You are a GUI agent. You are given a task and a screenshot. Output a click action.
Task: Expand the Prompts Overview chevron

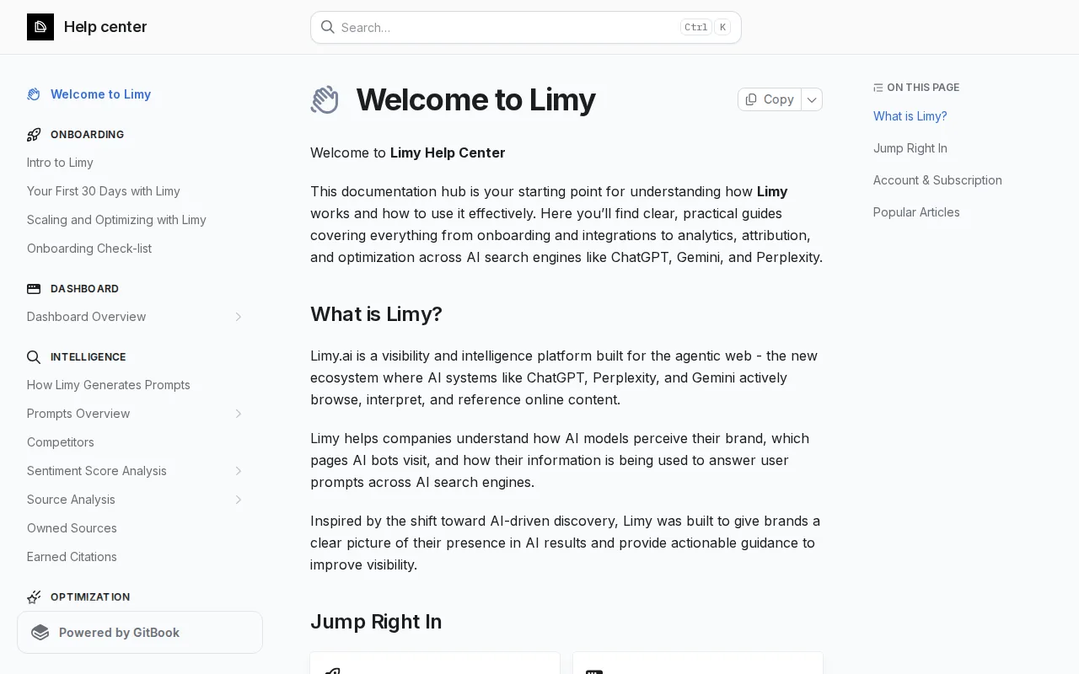239,414
